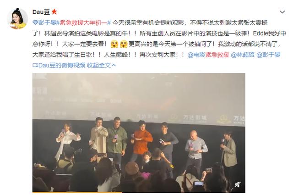The image size is (293, 195).
Task: Collapse post with the 收起全文 up arrow
Action: point(114,65)
